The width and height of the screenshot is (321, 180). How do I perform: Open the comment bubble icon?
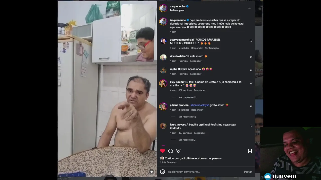[171, 151]
